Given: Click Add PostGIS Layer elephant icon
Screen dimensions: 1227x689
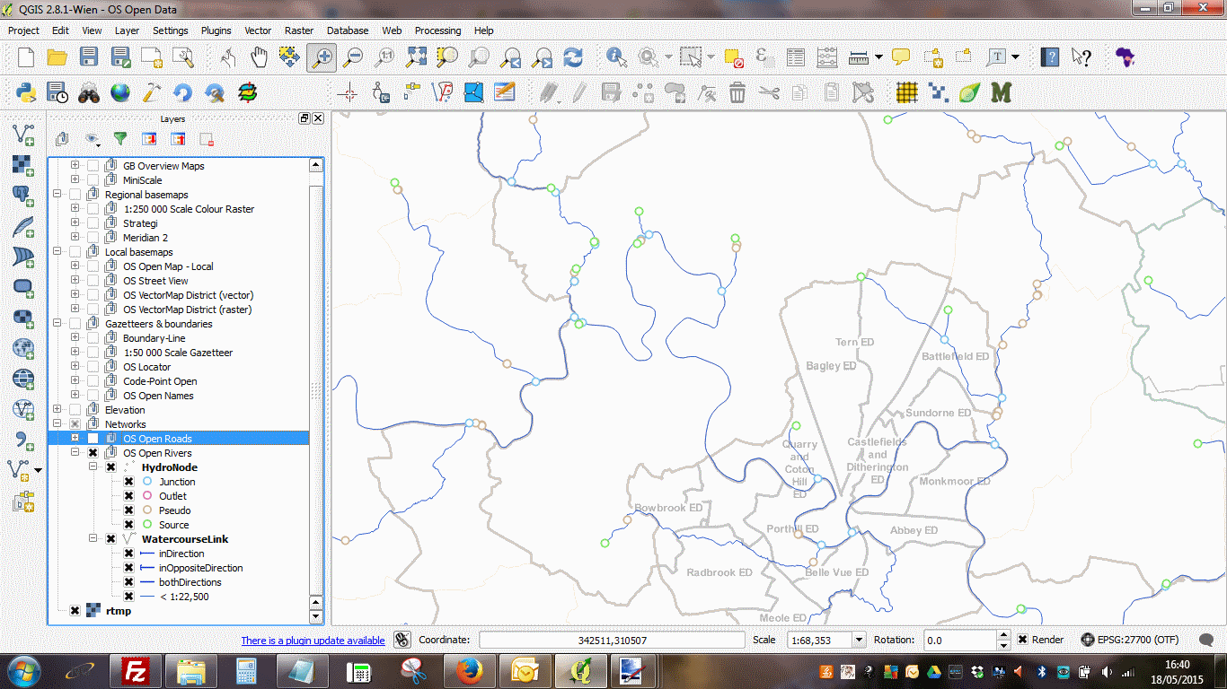Looking at the screenshot, I should [x=23, y=196].
